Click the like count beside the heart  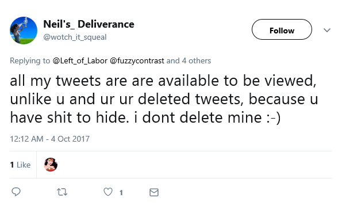click(121, 192)
